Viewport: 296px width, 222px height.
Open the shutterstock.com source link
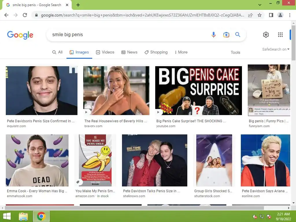[x=207, y=196]
